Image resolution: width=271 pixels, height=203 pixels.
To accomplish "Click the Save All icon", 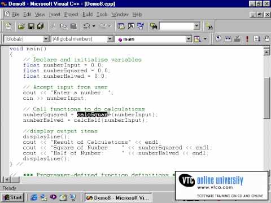I will coord(41,26).
